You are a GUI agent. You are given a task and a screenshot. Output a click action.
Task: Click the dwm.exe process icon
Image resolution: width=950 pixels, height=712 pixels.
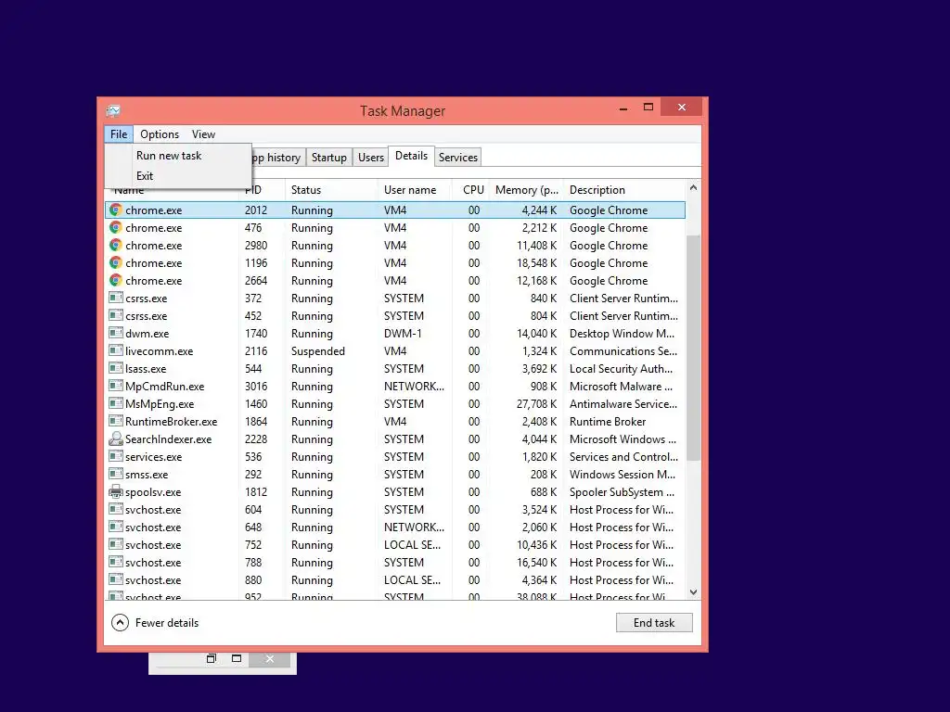[115, 333]
